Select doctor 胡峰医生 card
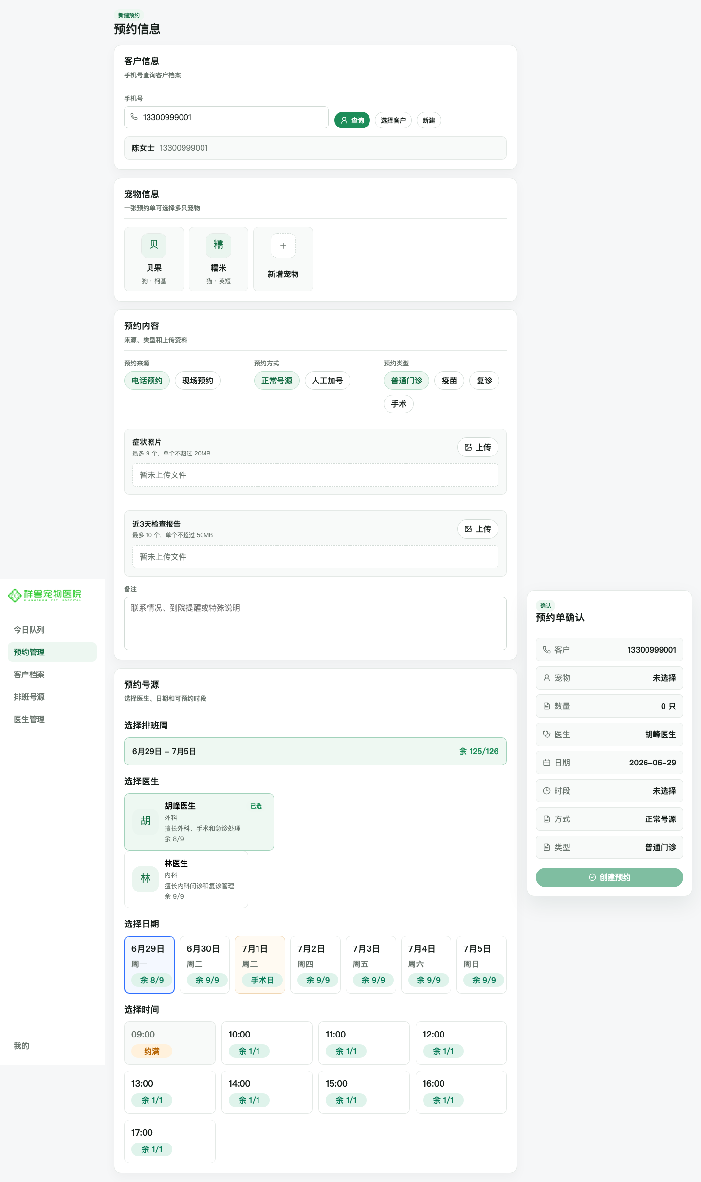701x1182 pixels. 199,822
